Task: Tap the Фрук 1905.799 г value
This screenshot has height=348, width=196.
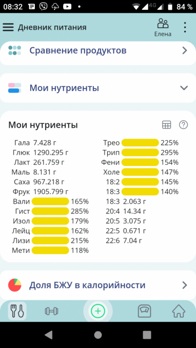Action: (x=51, y=192)
